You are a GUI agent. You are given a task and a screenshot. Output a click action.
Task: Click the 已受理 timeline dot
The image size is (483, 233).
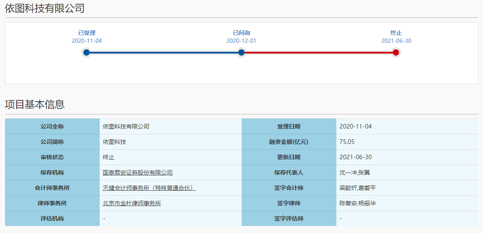pos(86,53)
